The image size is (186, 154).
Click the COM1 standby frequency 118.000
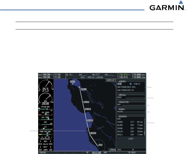[137, 75]
